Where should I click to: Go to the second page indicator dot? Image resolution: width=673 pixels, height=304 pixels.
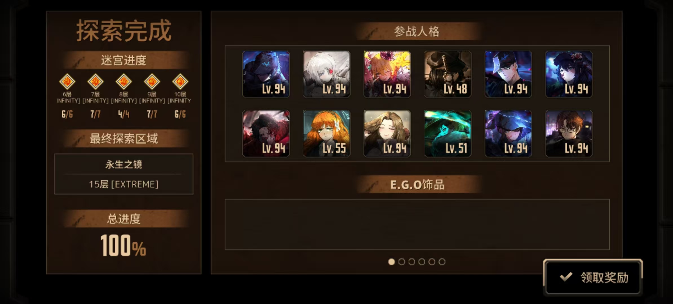pos(402,262)
